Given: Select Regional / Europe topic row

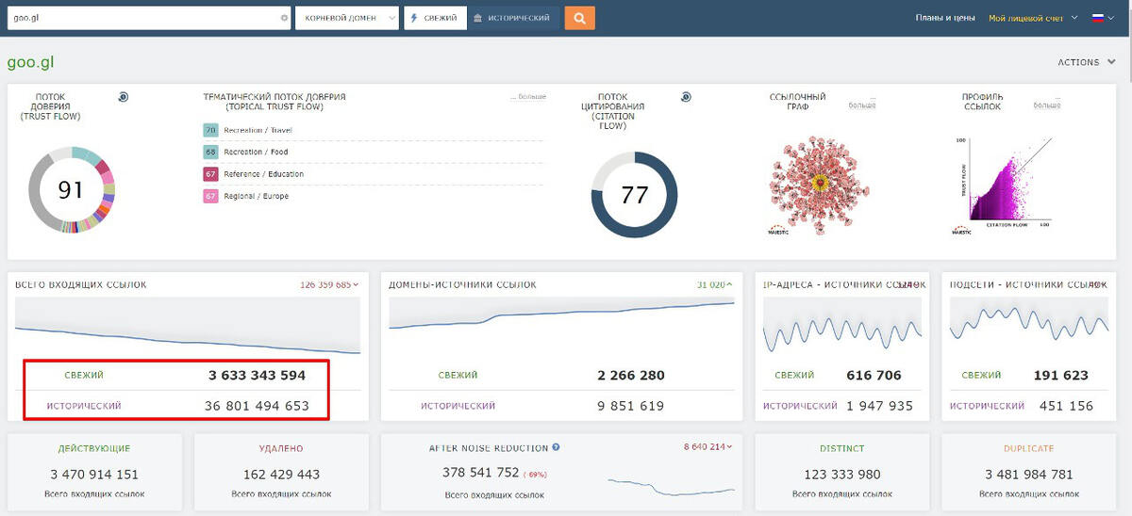Looking at the screenshot, I should tap(374, 196).
